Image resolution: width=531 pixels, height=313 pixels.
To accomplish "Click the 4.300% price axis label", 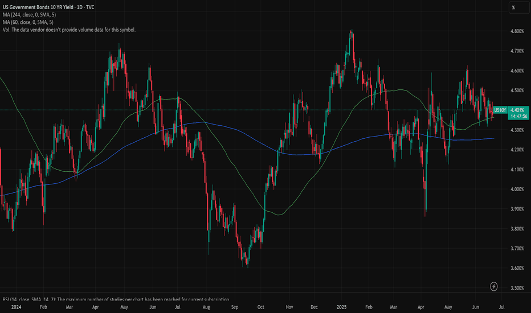I will tap(517, 130).
